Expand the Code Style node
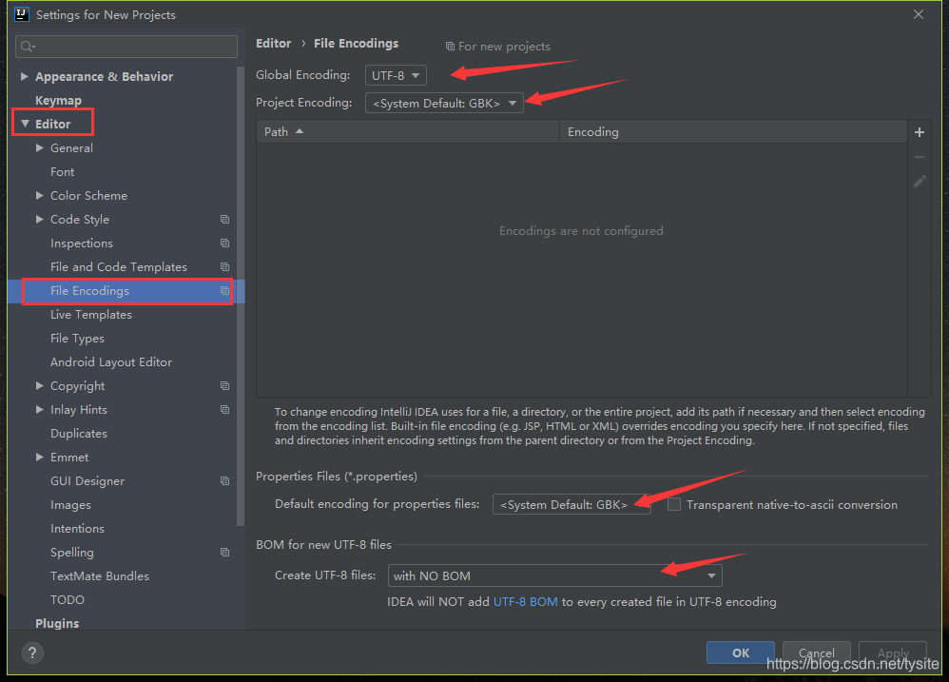Image resolution: width=949 pixels, height=682 pixels. [x=39, y=220]
